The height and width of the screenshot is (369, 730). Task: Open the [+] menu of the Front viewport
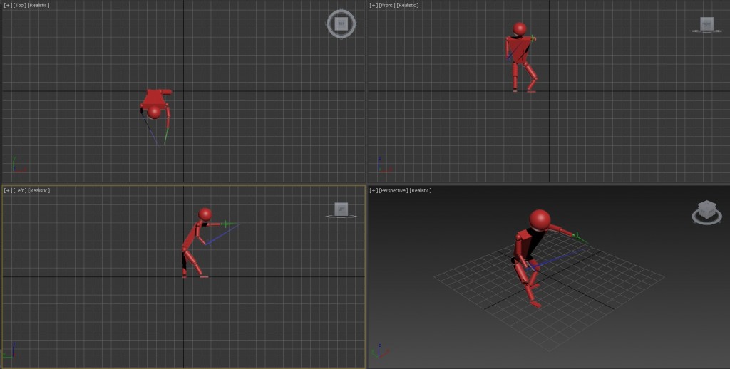(x=373, y=5)
